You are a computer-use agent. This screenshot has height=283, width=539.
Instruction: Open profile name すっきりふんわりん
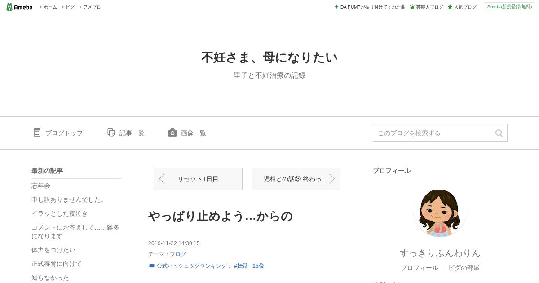point(440,253)
